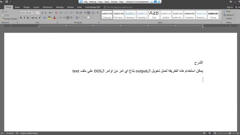The height and width of the screenshot is (135, 240).
Task: Click the Center alignment icon
Action: tap(64, 18)
